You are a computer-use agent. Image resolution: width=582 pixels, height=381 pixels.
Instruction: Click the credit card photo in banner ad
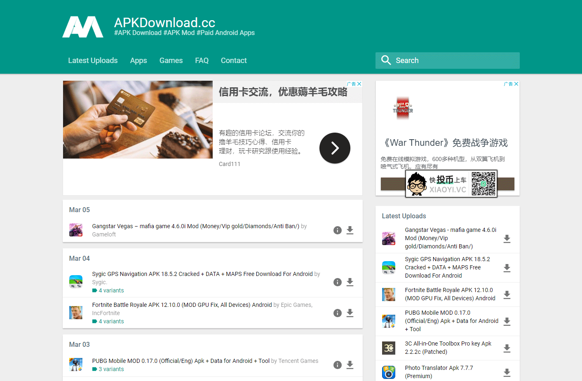click(x=138, y=119)
